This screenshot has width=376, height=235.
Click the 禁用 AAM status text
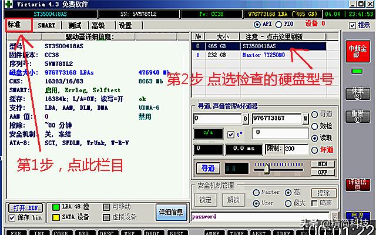145,117
